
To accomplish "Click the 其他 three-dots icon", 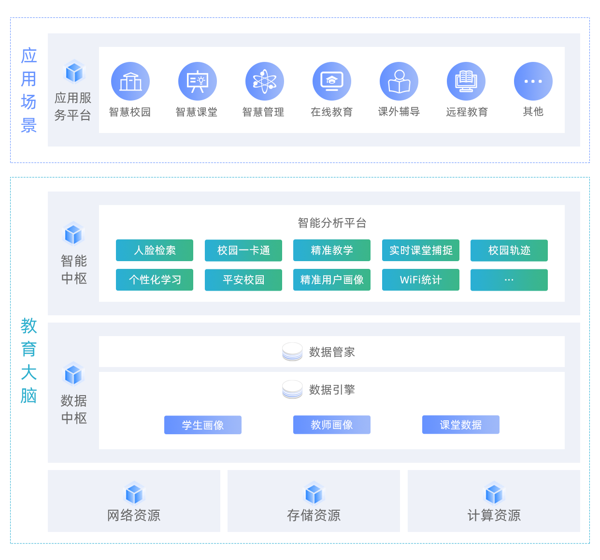I will pos(533,81).
